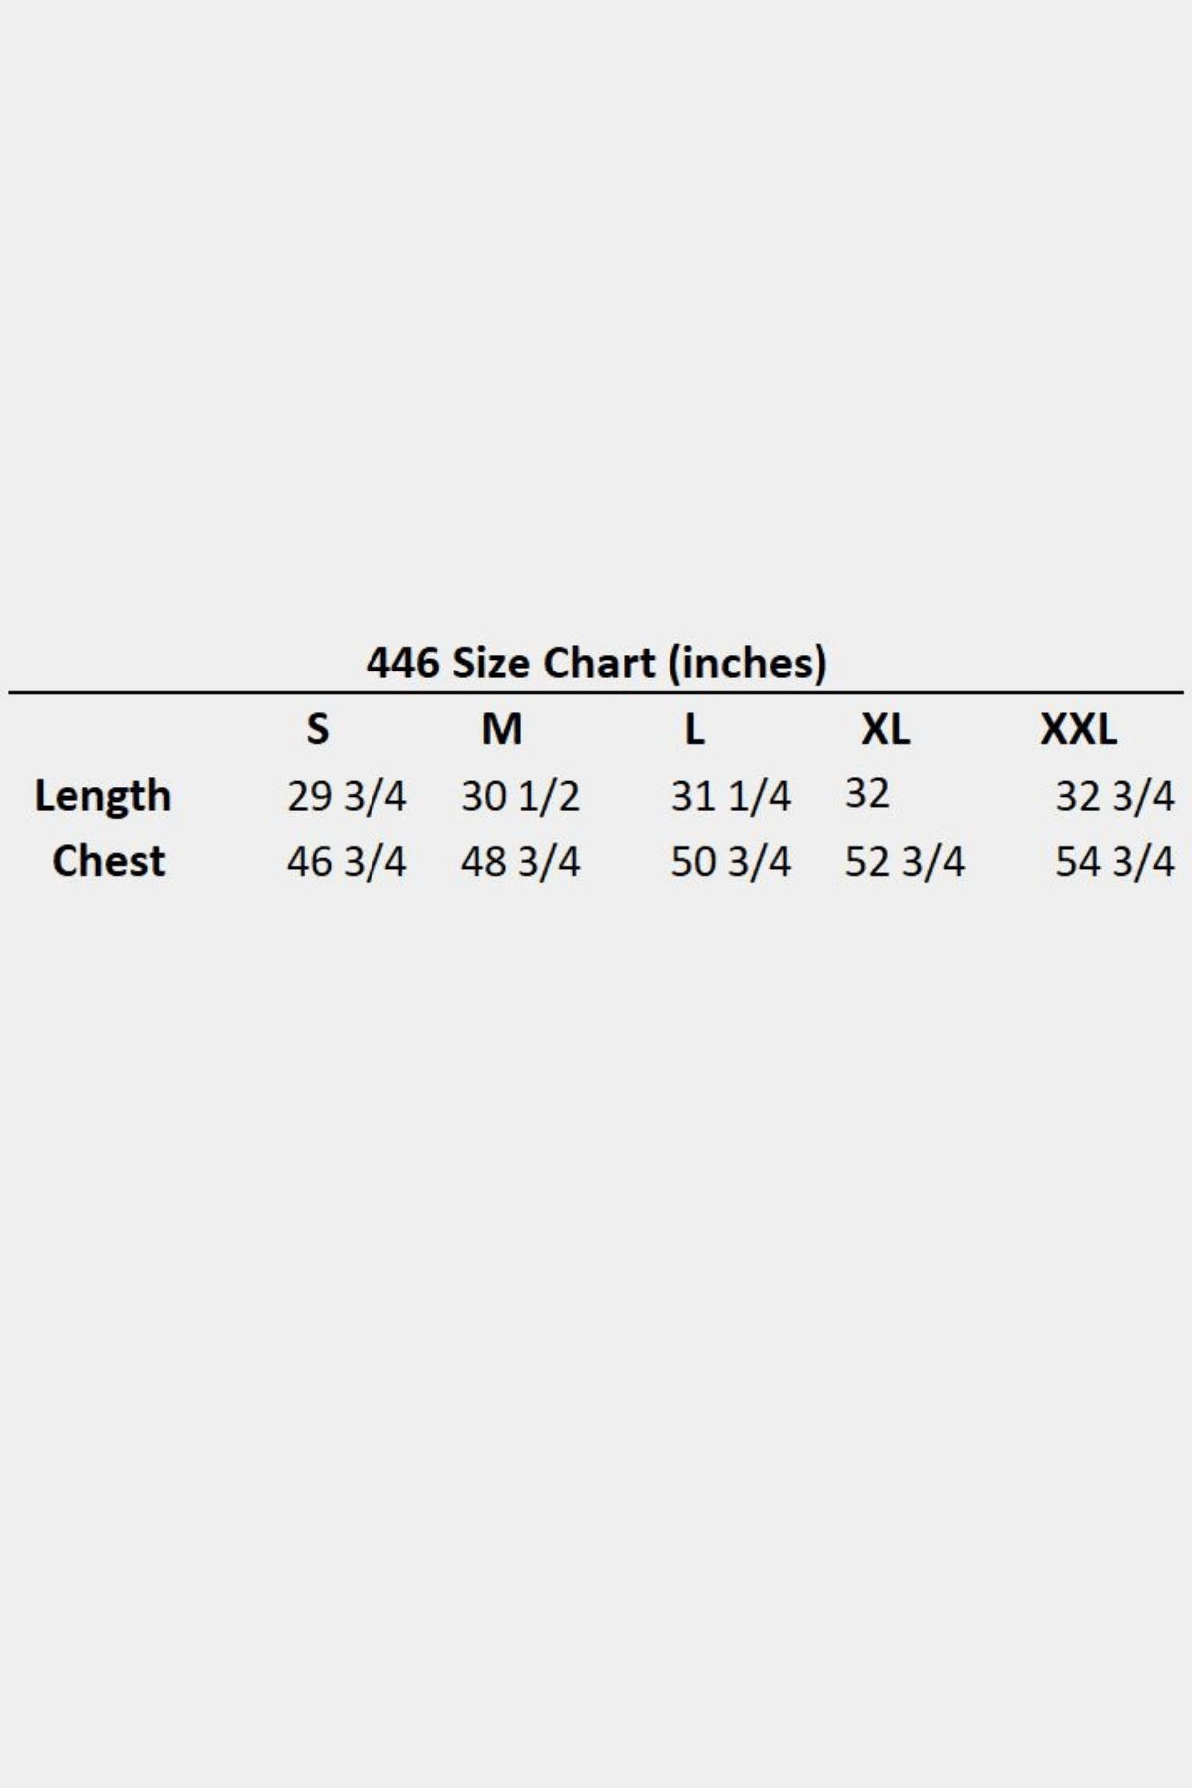Click the XL chest value 52 3/4

pos(905,861)
